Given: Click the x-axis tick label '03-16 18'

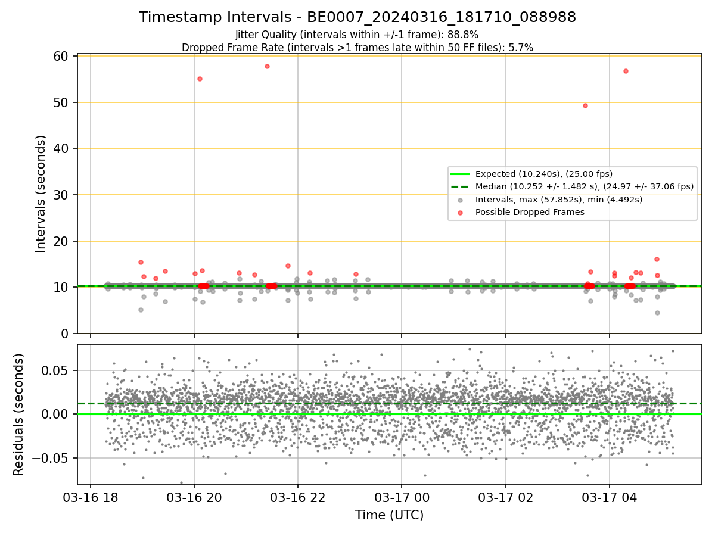Looking at the screenshot, I should [x=91, y=498].
